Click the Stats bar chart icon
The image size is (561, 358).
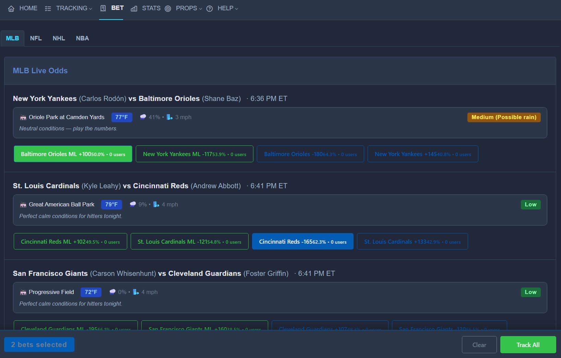[x=134, y=9]
